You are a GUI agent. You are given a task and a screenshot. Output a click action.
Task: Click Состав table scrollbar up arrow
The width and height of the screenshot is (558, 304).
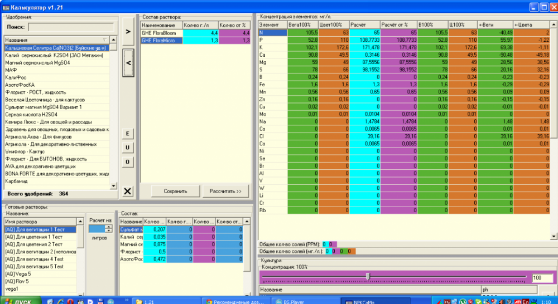247,222
